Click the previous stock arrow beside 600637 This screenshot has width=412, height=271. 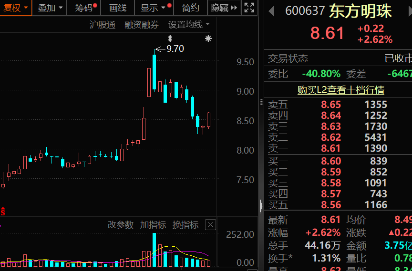coord(272,11)
